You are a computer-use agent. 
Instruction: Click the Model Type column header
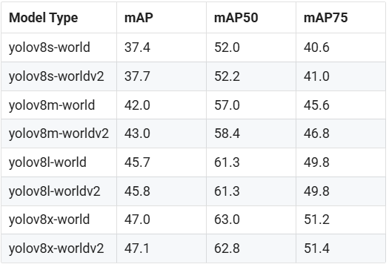pos(44,18)
